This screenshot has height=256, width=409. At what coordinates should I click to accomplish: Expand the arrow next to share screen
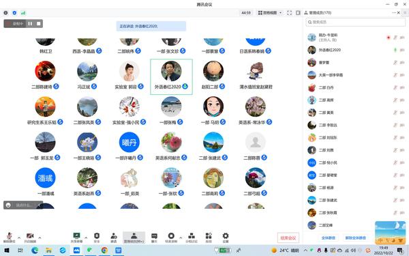[86, 238]
